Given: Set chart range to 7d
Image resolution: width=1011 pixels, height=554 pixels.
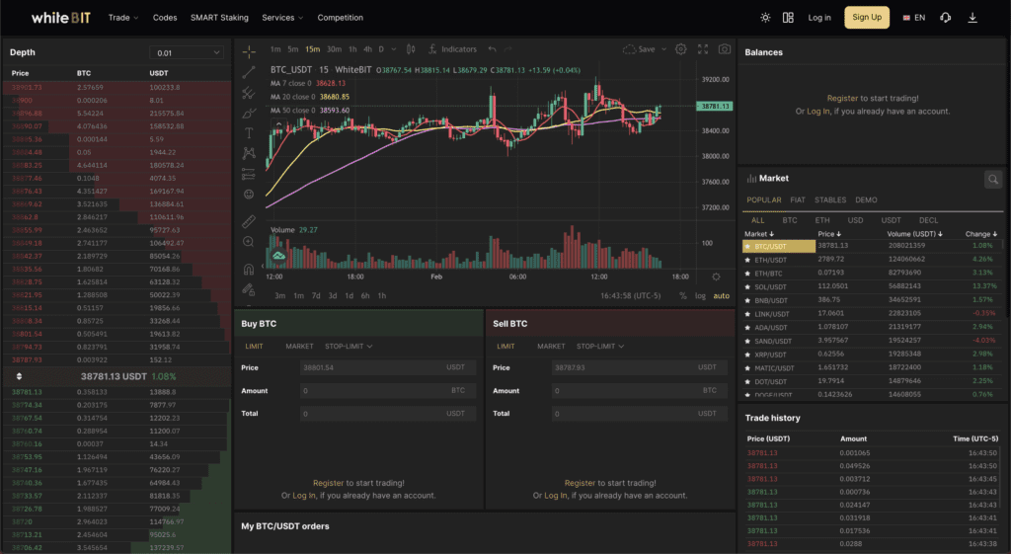Looking at the screenshot, I should (316, 296).
